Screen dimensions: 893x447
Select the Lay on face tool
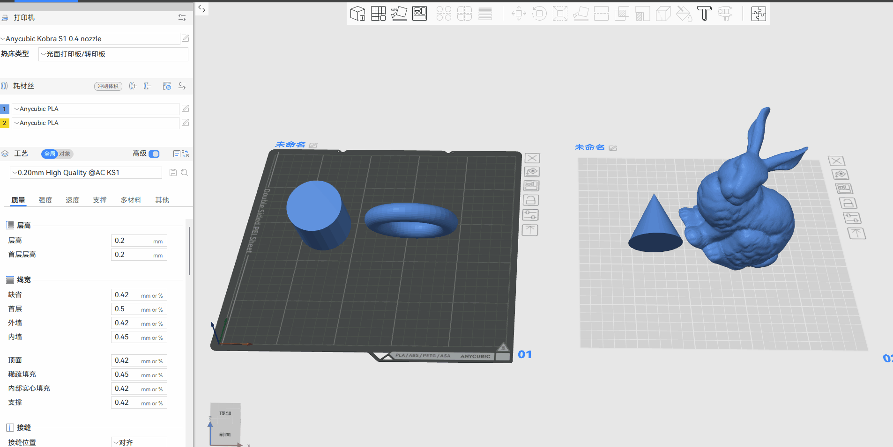point(580,14)
